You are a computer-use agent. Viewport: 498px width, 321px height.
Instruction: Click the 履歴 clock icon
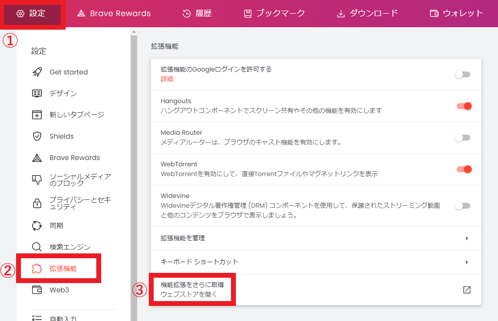click(x=187, y=13)
